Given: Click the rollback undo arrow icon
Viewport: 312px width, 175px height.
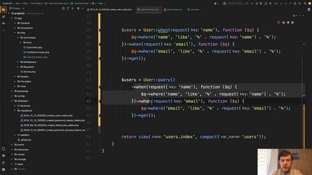Looking at the screenshot, I should point(299,3).
